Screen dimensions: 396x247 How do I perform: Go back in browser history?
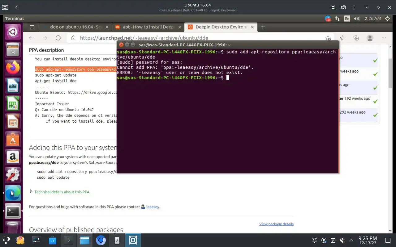coord(31,38)
